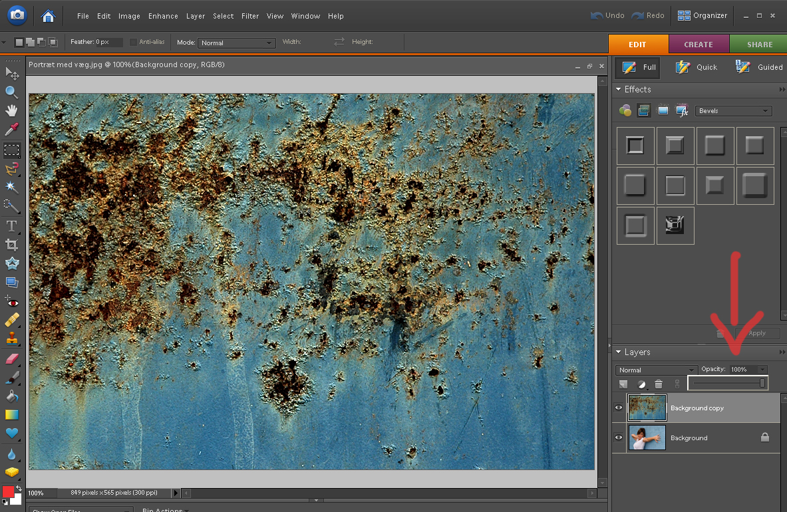Click the Undo button
Screen dimensions: 787x512
pyautogui.click(x=608, y=15)
